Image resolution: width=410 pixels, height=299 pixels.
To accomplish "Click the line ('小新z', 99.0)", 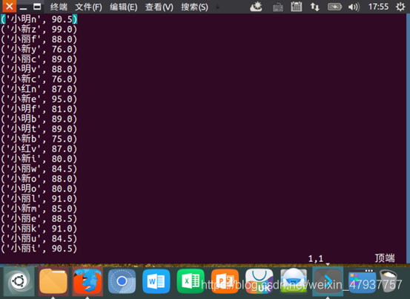I will pos(39,29).
